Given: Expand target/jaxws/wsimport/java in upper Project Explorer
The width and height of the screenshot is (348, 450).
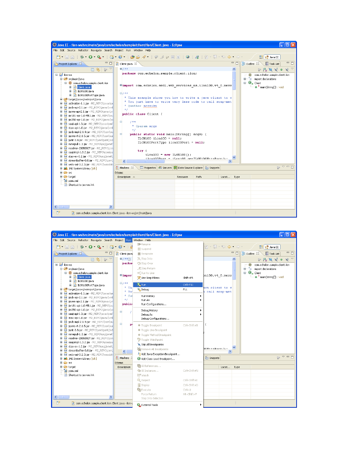Looking at the screenshot, I should coord(61,99).
